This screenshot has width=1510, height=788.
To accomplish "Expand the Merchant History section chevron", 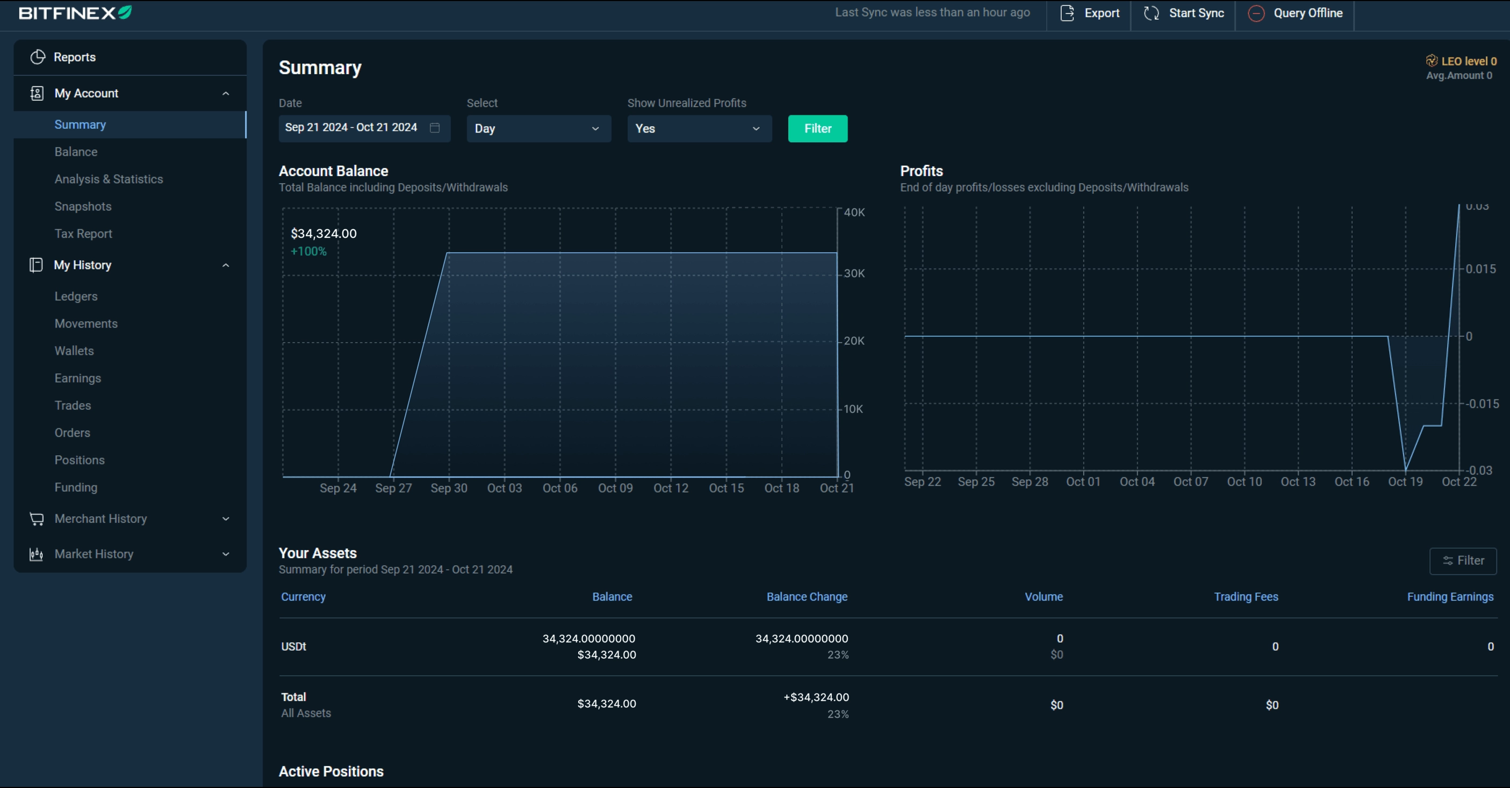I will pyautogui.click(x=226, y=519).
